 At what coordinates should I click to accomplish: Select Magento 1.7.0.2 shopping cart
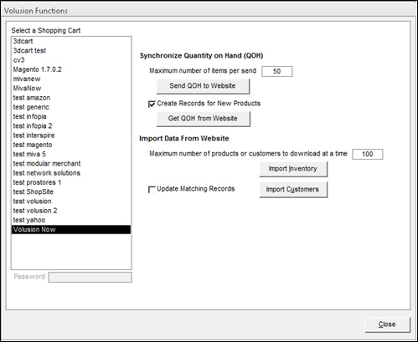tap(71, 69)
